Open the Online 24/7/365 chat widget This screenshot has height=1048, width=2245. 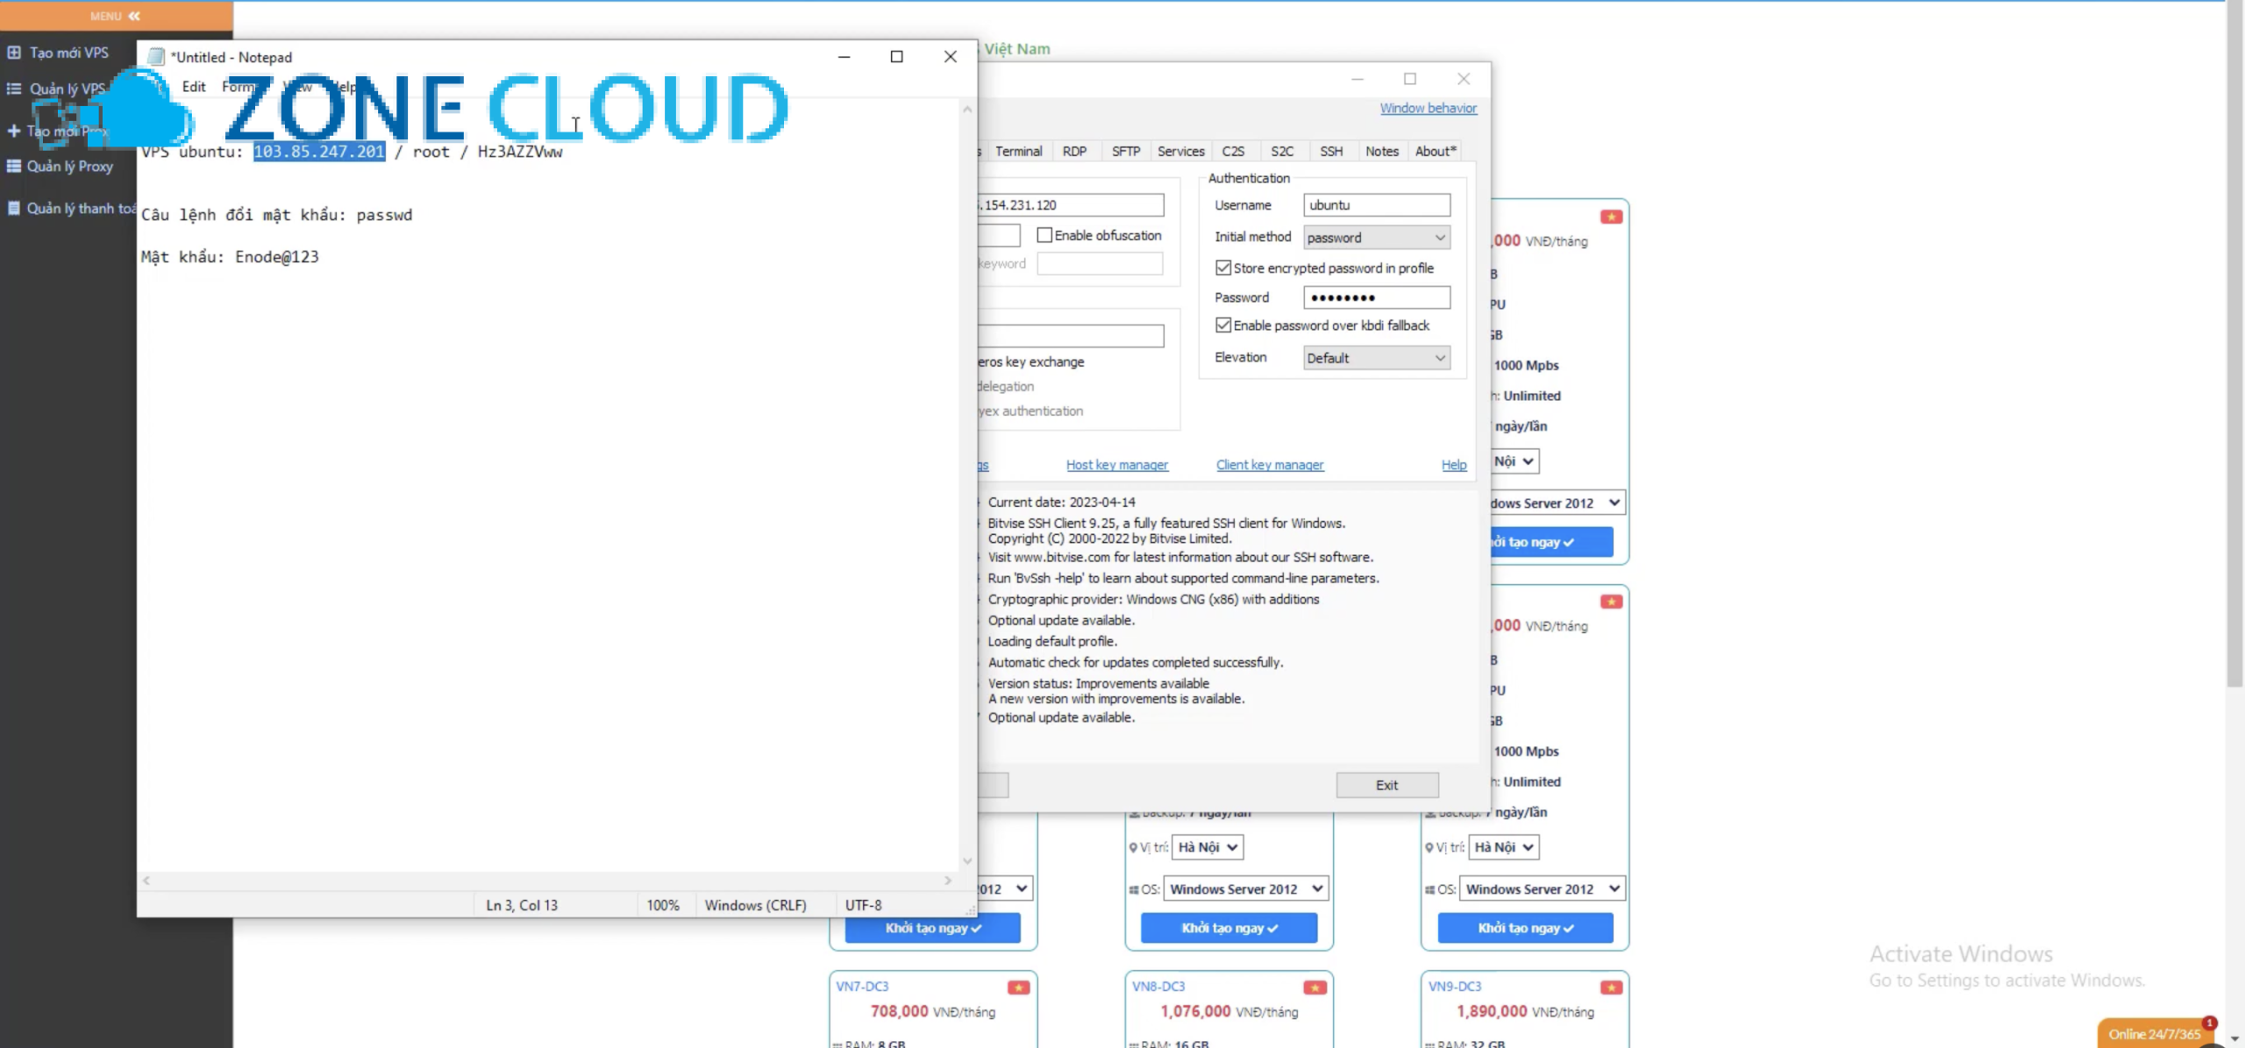click(2155, 1034)
